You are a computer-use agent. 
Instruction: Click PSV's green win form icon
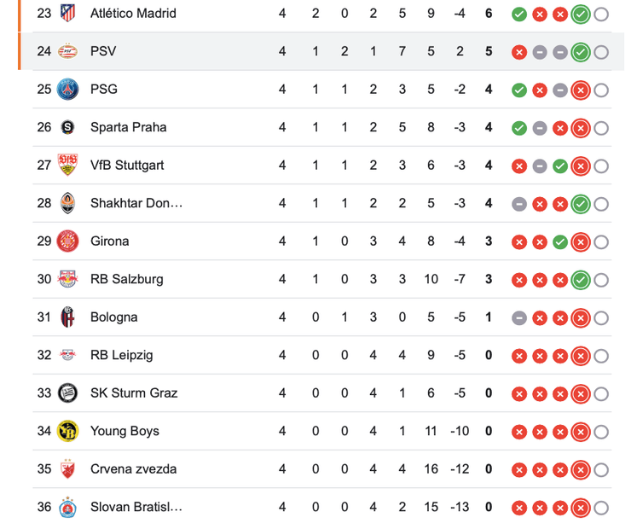[581, 52]
